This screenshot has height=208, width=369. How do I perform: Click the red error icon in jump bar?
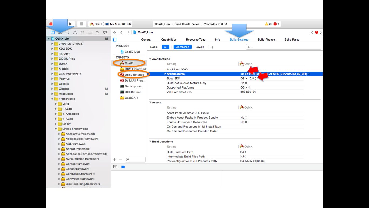click(x=316, y=32)
